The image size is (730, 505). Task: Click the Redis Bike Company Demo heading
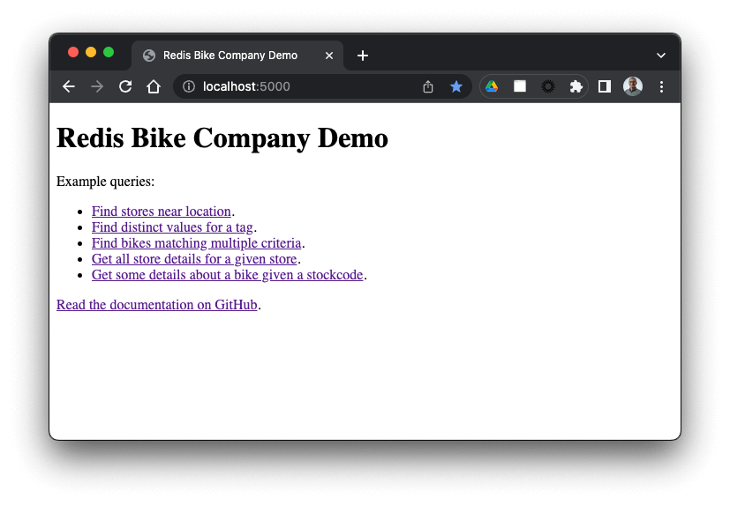[x=222, y=137]
